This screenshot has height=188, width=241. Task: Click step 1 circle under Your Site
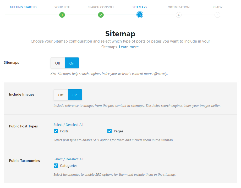coord(62,15)
